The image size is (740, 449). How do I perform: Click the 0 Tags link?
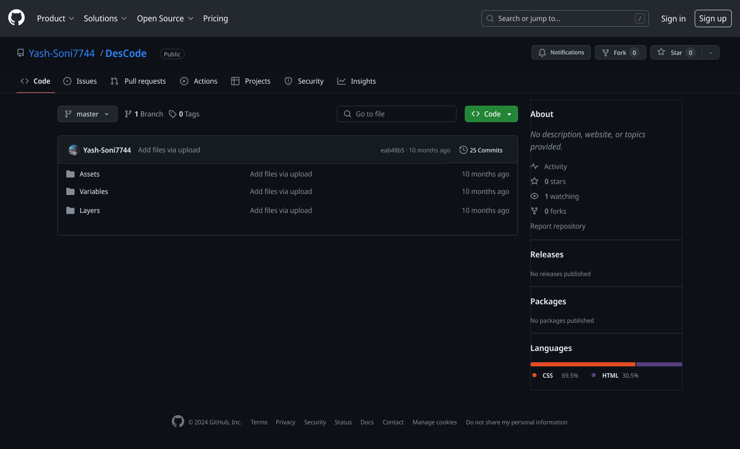click(x=184, y=114)
